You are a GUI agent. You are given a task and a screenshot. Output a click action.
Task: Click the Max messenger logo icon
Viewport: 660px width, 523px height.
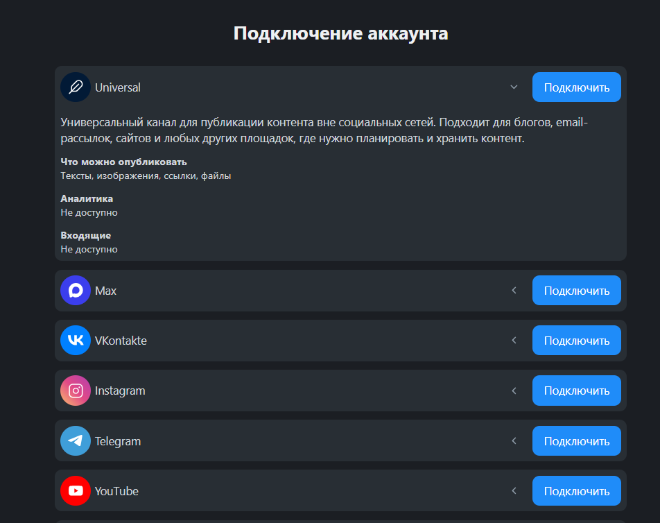click(76, 291)
